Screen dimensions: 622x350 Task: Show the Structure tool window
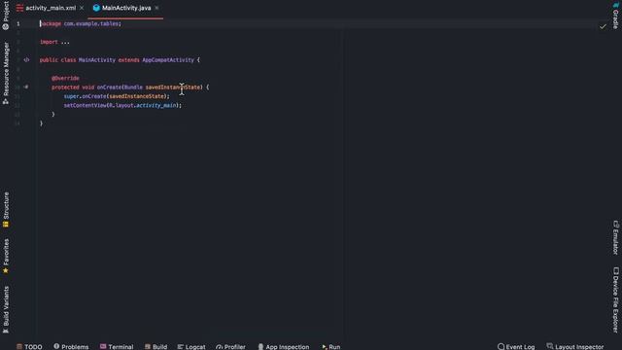6,210
